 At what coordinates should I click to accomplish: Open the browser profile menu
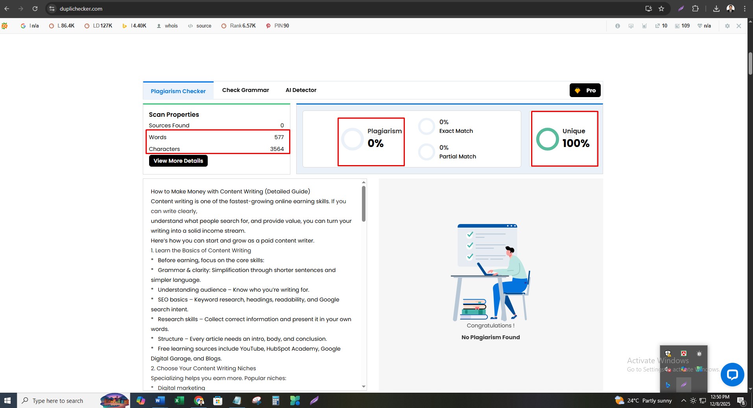(x=731, y=8)
